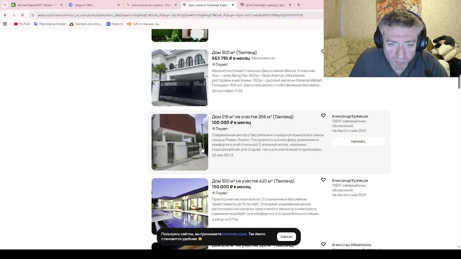Click the date 4 августа 07:54
This screenshot has width=461, height=259.
pos(225,219)
